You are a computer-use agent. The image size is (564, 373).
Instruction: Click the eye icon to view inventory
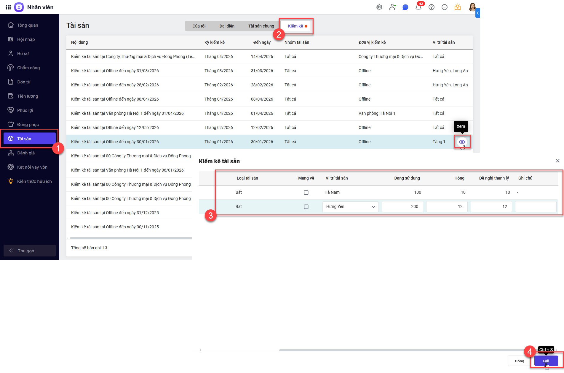click(462, 142)
